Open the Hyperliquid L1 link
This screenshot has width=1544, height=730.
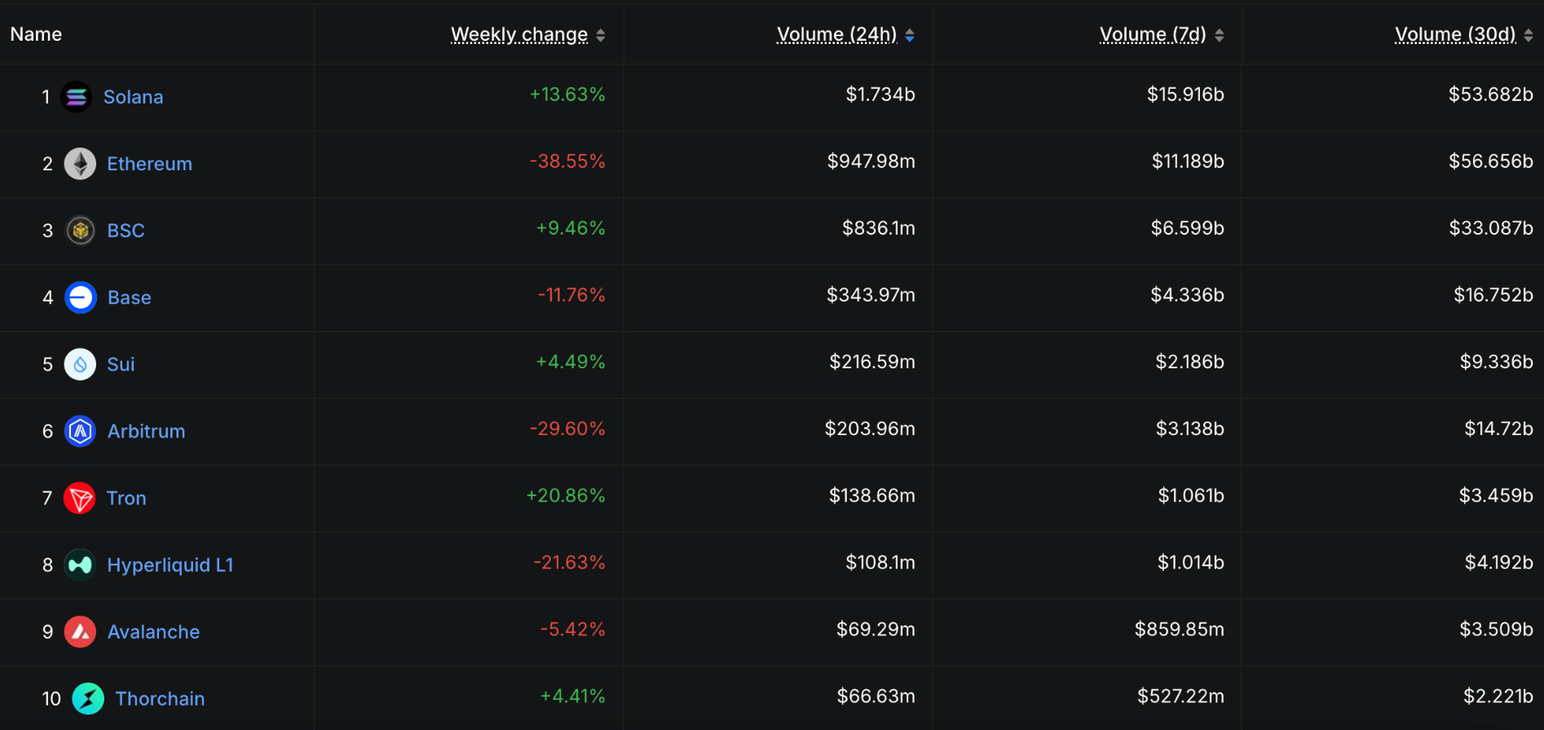click(x=170, y=565)
